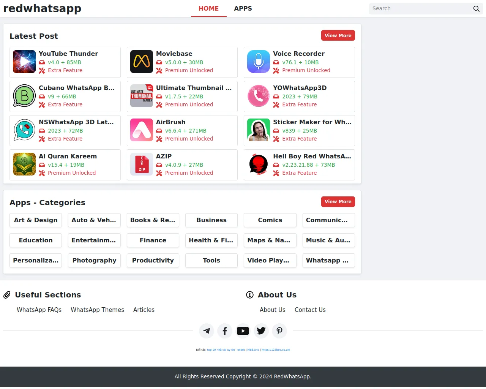Open the Sticker Maker app icon
The width and height of the screenshot is (486, 389).
259,130
